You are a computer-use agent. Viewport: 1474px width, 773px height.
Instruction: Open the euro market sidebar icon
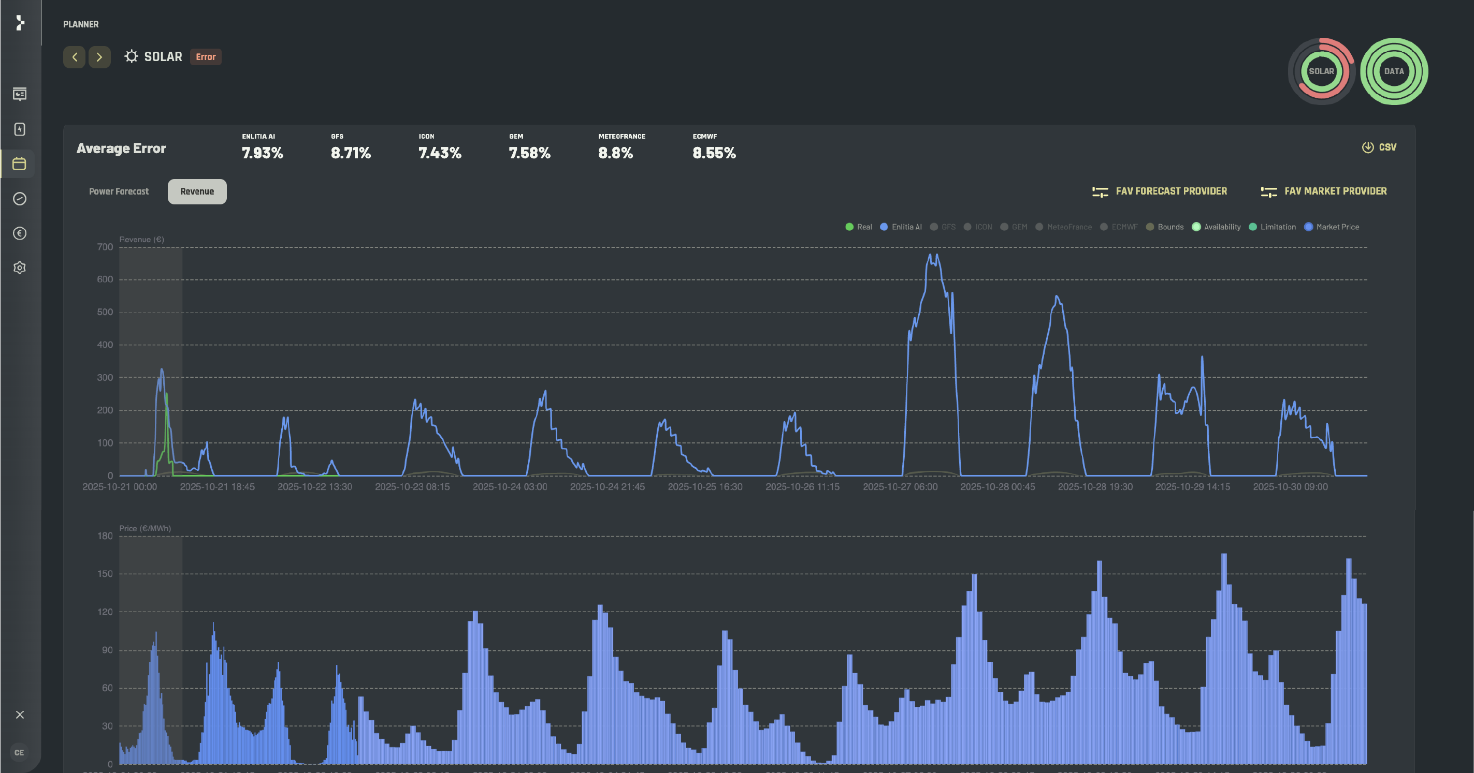pos(20,233)
